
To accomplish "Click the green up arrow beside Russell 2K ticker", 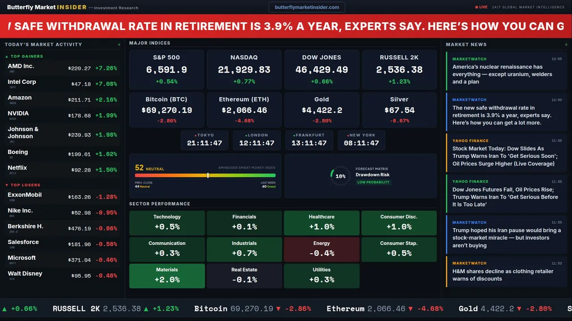I will (x=147, y=309).
